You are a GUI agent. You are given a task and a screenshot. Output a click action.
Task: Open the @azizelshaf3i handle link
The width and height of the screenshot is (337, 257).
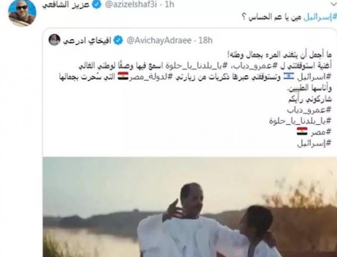[131, 4]
